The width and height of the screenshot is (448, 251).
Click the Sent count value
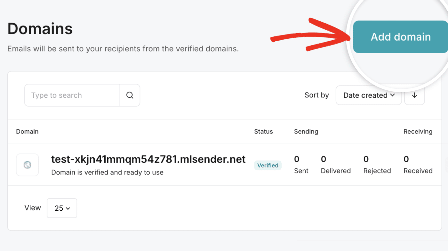pos(297,159)
